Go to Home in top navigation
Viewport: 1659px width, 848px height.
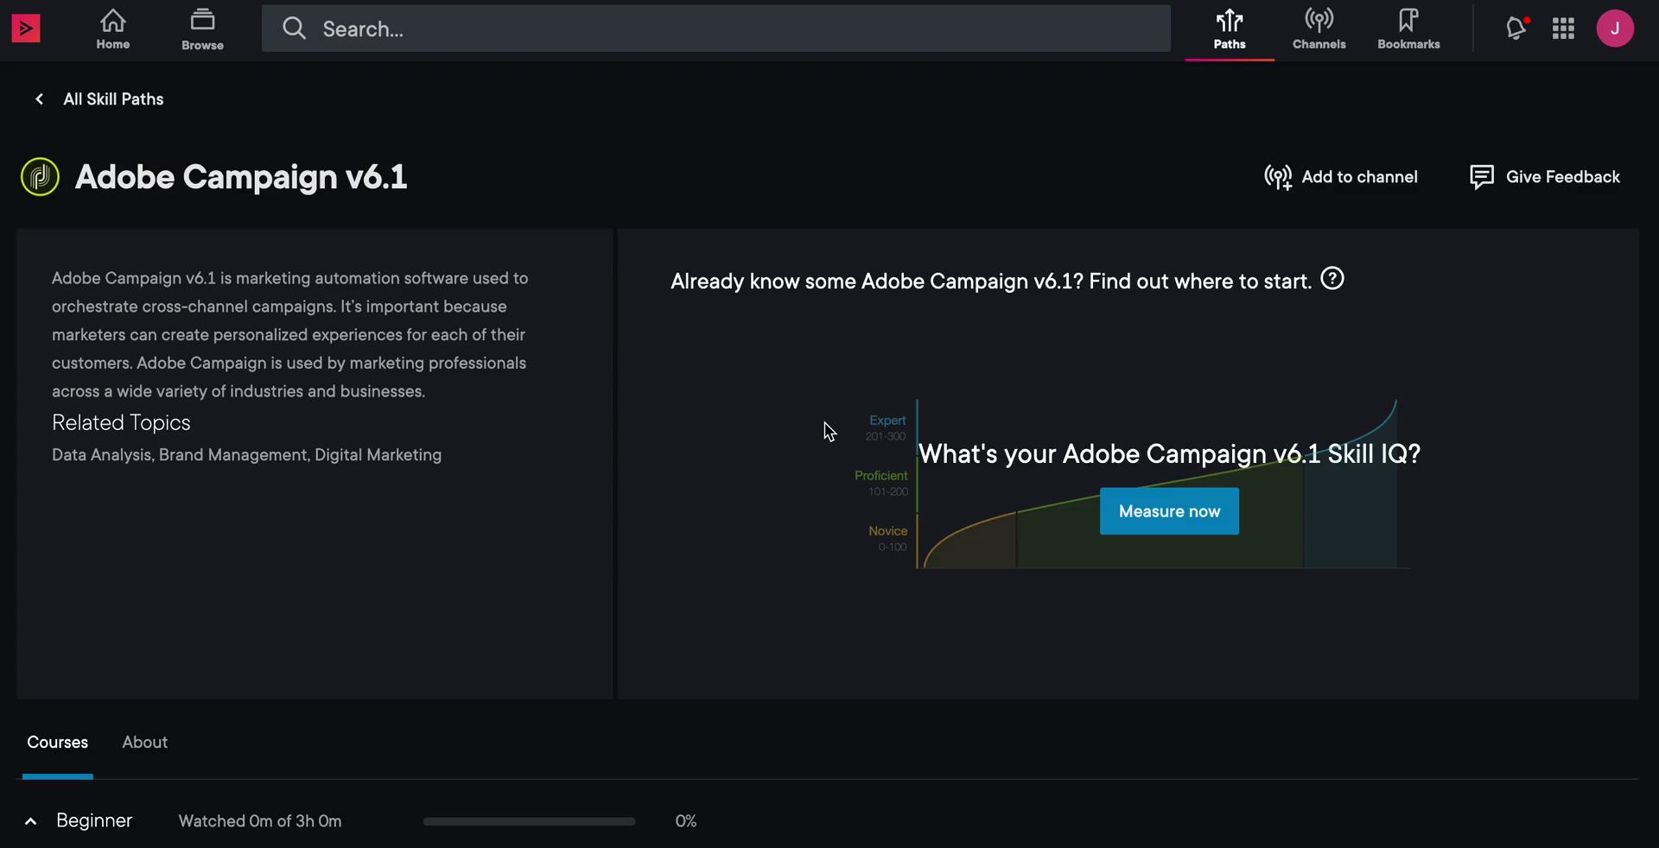(113, 29)
